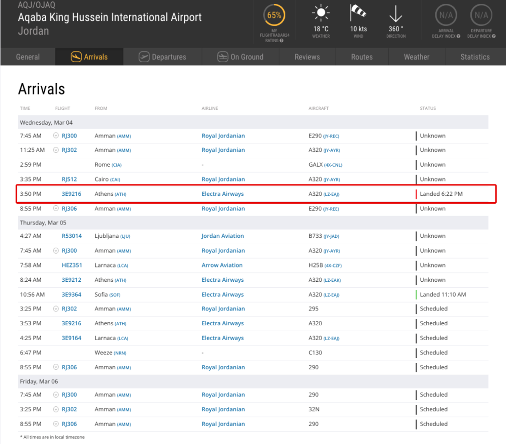Click the Arrival Delay Index N/A circle
506x444 pixels.
(446, 15)
